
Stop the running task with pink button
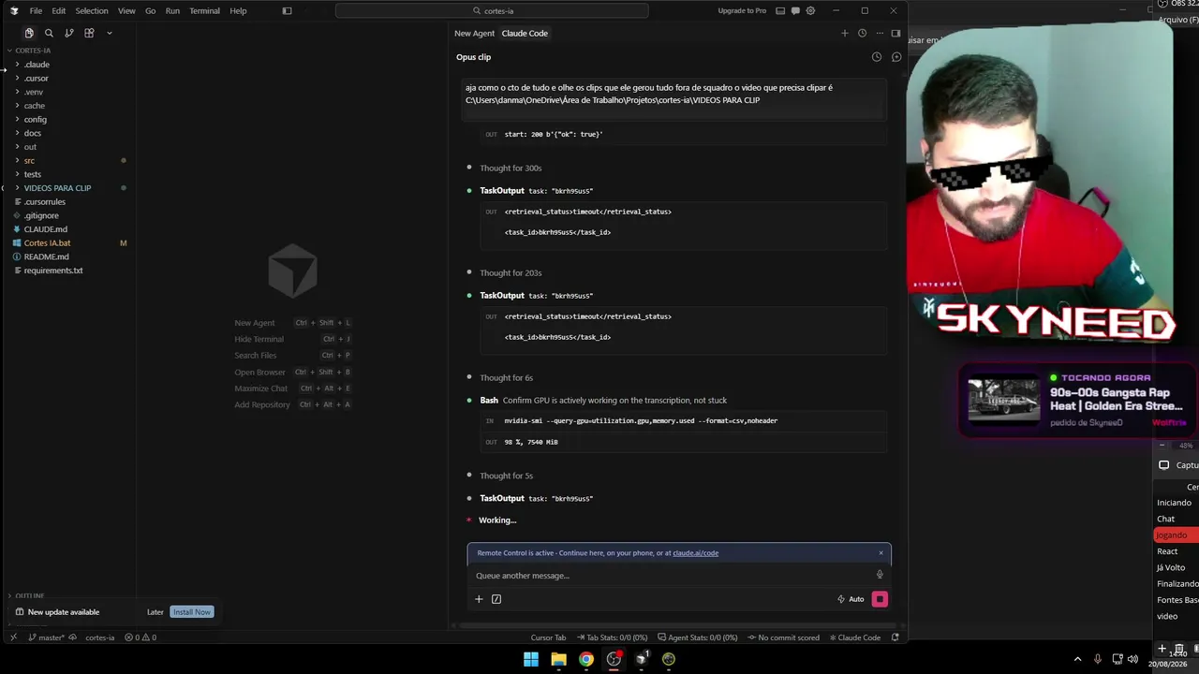click(x=880, y=599)
